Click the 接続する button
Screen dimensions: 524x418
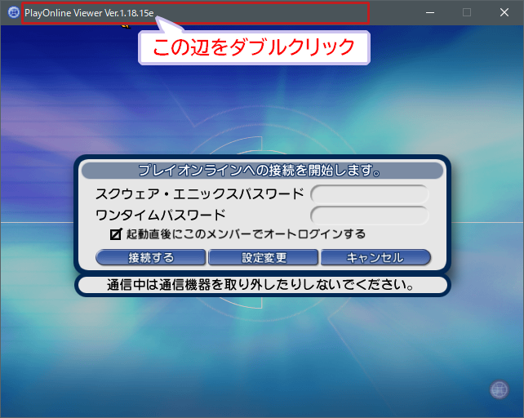pos(151,257)
